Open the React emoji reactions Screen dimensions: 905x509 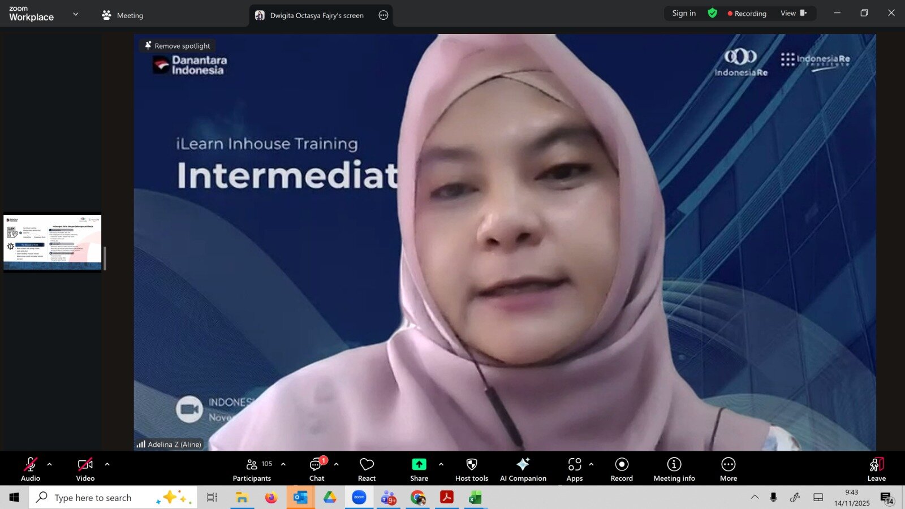367,469
